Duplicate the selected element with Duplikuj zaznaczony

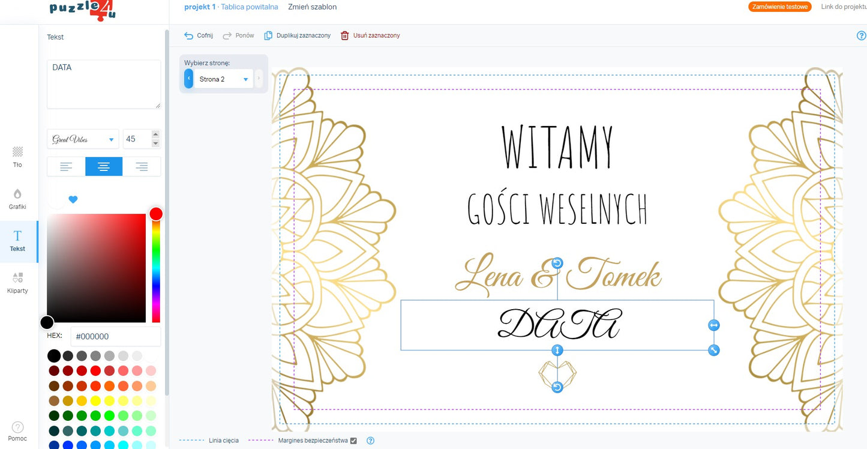(298, 36)
